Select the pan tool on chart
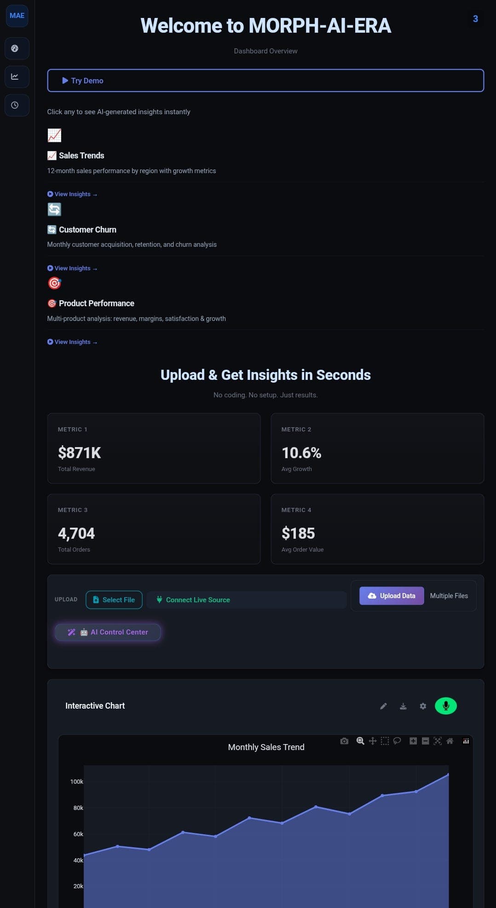496x908 pixels. click(373, 741)
